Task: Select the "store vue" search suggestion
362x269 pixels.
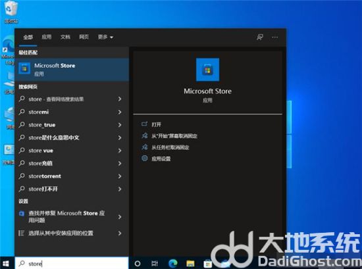Action: (x=72, y=151)
